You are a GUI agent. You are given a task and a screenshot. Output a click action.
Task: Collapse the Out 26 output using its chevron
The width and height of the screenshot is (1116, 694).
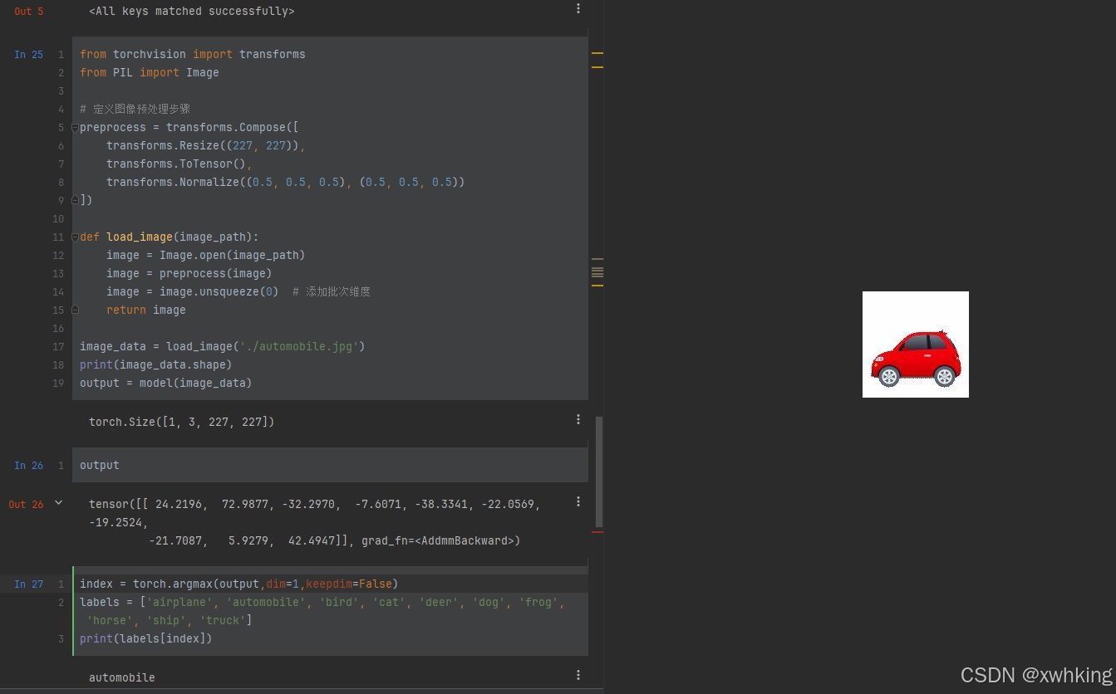click(x=58, y=503)
